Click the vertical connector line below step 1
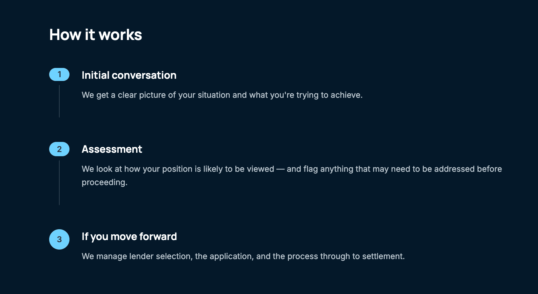The width and height of the screenshot is (538, 294). (59, 101)
